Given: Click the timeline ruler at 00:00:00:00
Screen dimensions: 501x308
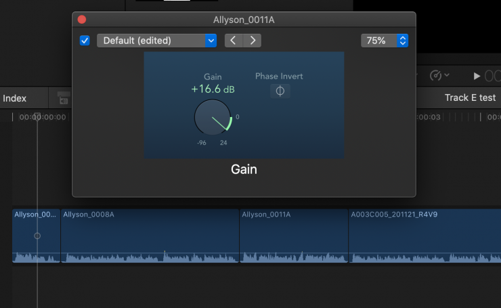Looking at the screenshot, I should pos(42,118).
